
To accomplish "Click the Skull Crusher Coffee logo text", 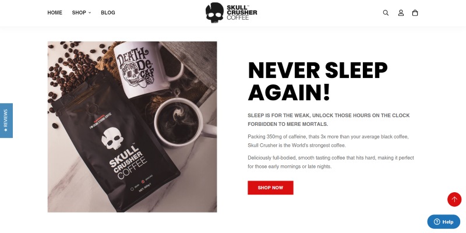I will pyautogui.click(x=242, y=12).
